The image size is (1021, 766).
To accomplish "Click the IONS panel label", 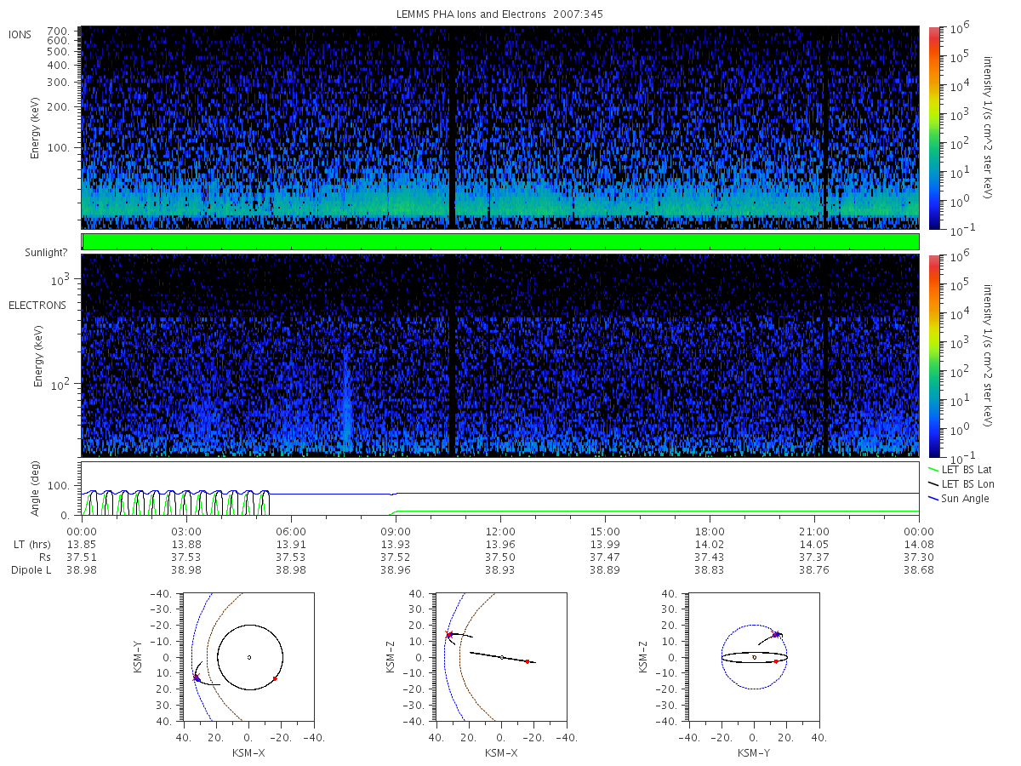I will click(21, 35).
